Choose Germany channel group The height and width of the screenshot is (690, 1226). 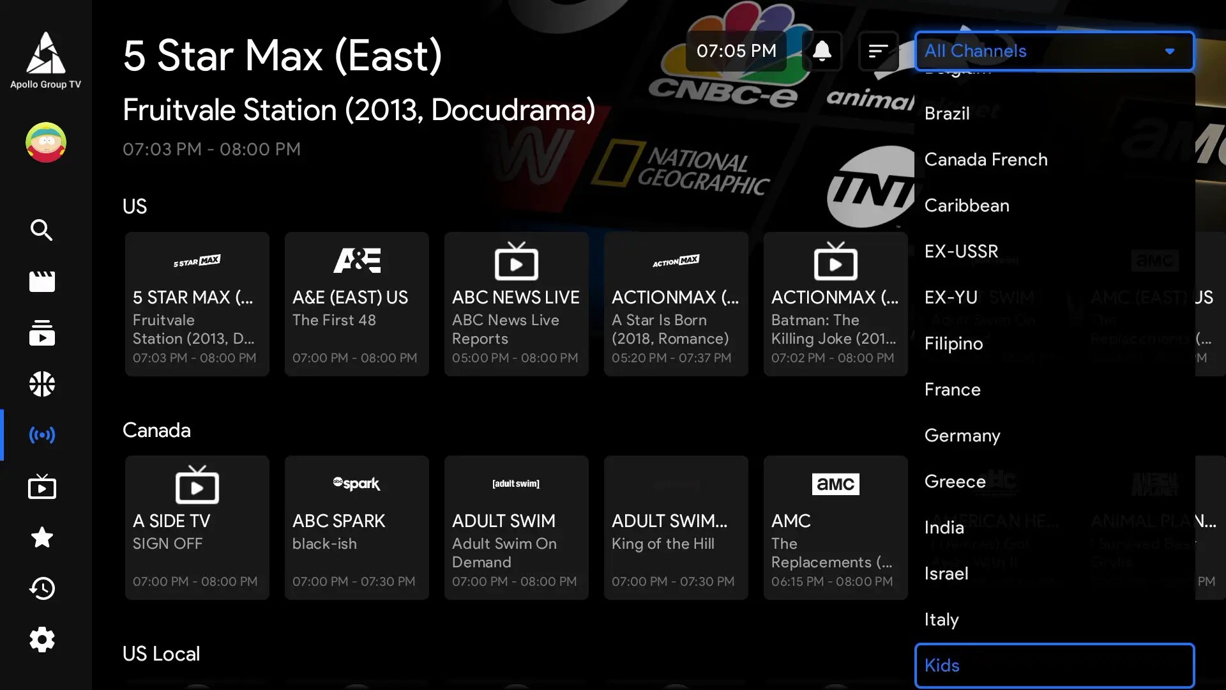tap(1054, 435)
